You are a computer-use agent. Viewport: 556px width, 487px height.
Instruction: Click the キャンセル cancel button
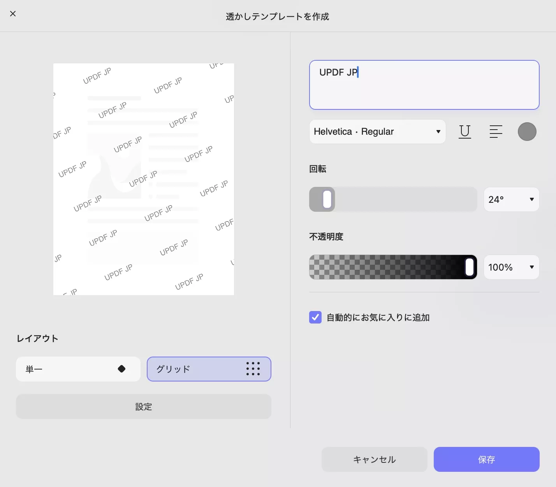tap(375, 459)
